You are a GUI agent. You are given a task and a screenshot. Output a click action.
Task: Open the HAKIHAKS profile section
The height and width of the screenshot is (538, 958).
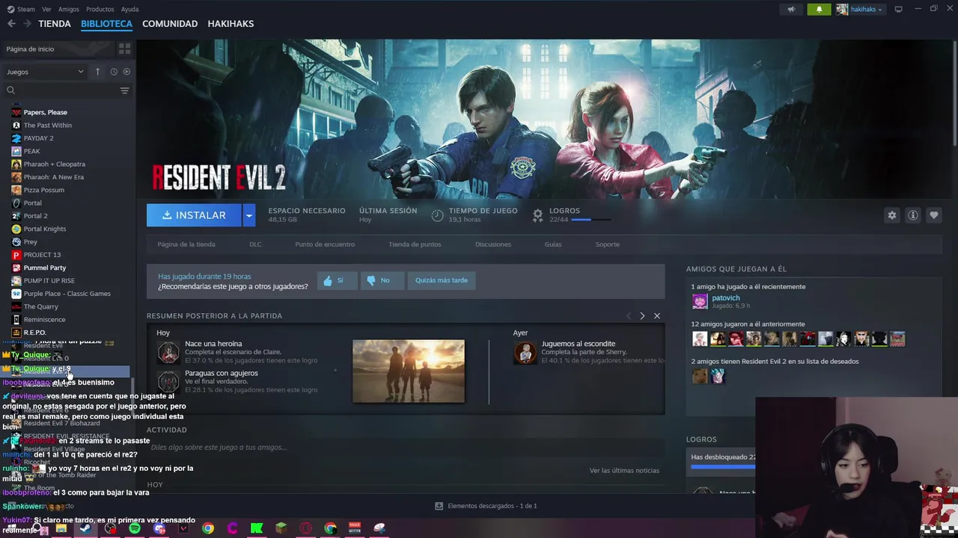231,24
